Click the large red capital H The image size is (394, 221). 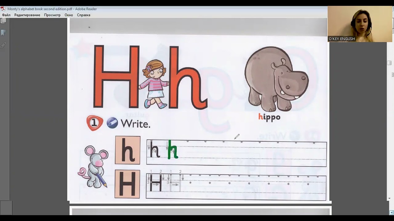[x=117, y=76]
